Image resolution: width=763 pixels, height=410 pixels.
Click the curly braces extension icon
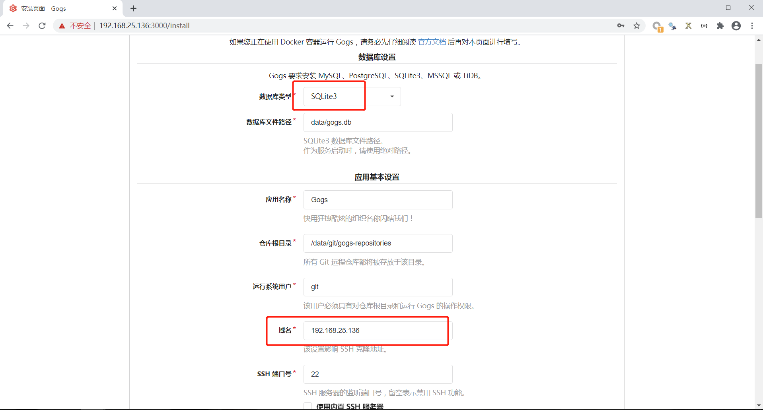(705, 26)
